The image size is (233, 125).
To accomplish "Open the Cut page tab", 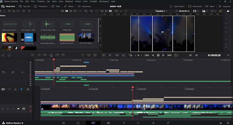I will [x=93, y=123].
